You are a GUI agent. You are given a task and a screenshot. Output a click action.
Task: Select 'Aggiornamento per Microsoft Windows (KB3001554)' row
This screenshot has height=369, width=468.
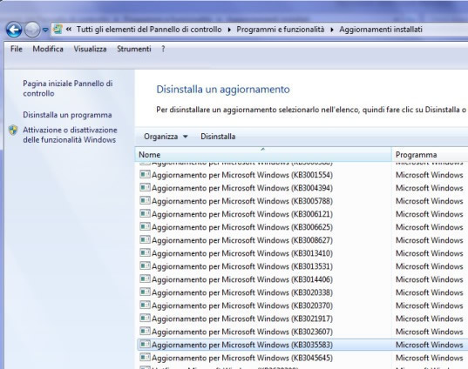tap(302, 175)
